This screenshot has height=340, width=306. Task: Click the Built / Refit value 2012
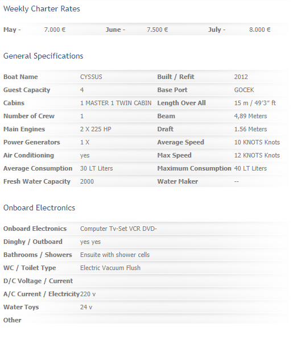tap(241, 77)
